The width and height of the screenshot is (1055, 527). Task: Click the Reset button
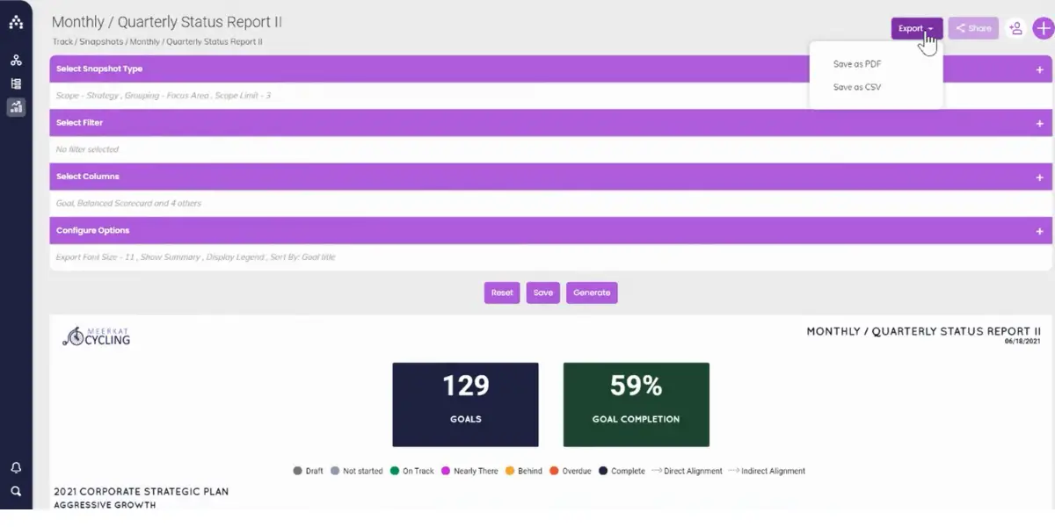tap(502, 292)
